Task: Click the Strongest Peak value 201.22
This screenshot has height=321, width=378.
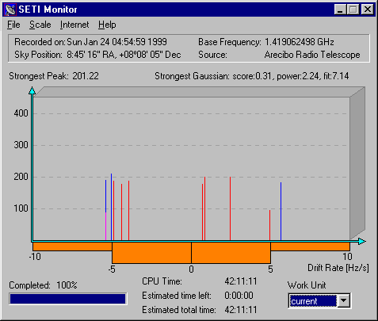Action: (86, 76)
